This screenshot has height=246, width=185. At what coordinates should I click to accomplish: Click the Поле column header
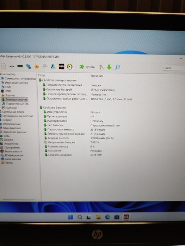pos(42,75)
